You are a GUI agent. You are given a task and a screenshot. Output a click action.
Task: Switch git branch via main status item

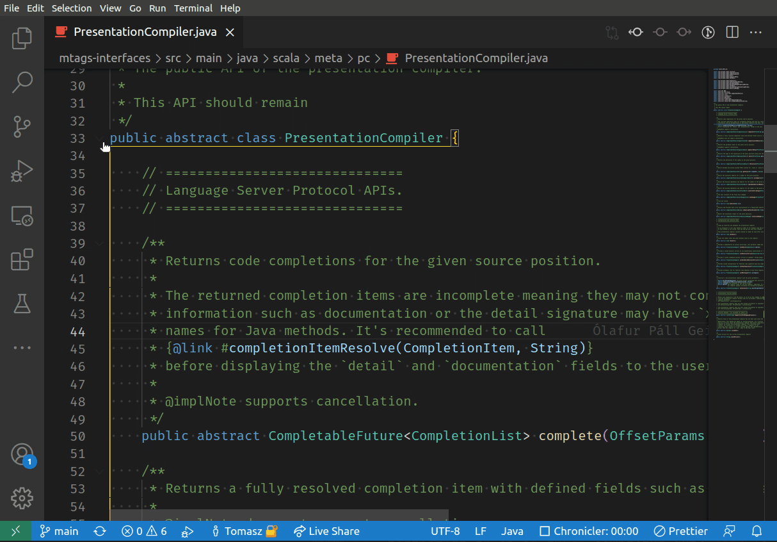tap(59, 531)
